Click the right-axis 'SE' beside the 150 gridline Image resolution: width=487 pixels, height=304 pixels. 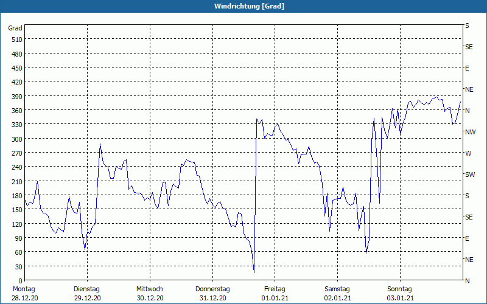coord(469,218)
